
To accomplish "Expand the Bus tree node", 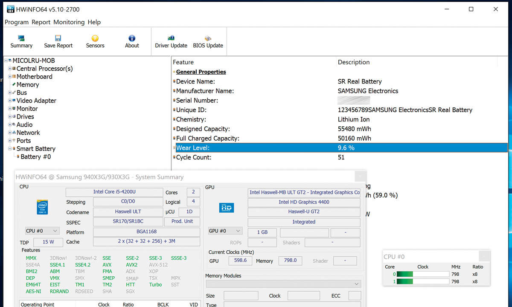I will (10, 93).
